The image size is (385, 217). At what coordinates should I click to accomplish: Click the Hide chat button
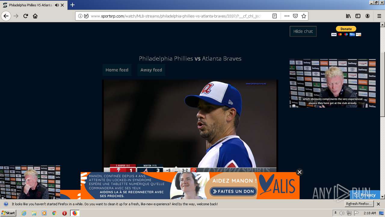[x=303, y=31]
